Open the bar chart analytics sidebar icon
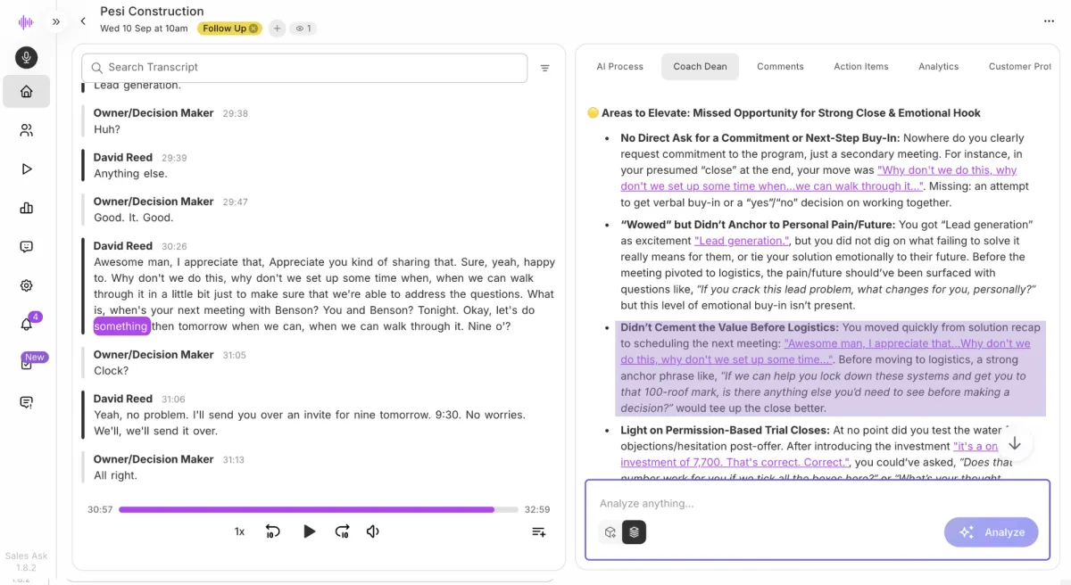Screen dimensions: 1071x585 (x=26, y=208)
